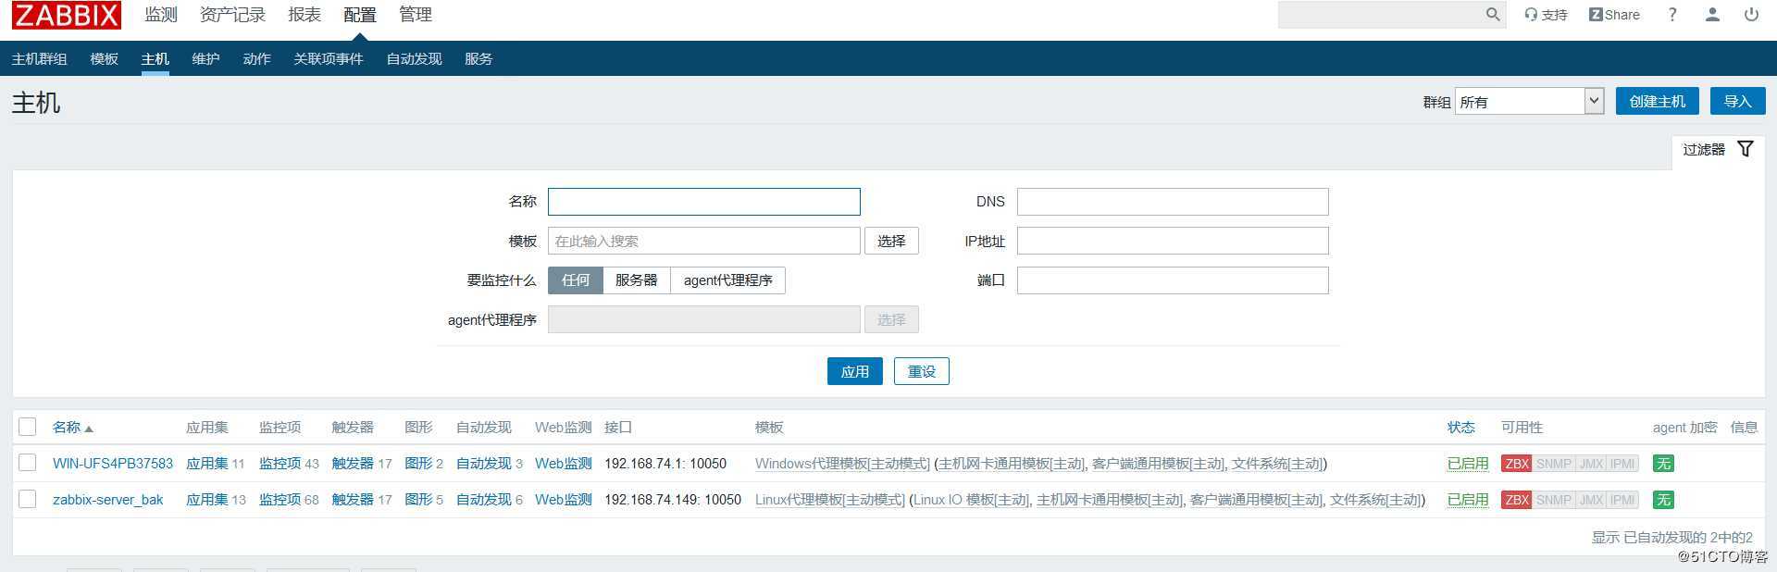This screenshot has height=572, width=1777.
Task: Select the 任何 monitoring option
Action: [576, 280]
